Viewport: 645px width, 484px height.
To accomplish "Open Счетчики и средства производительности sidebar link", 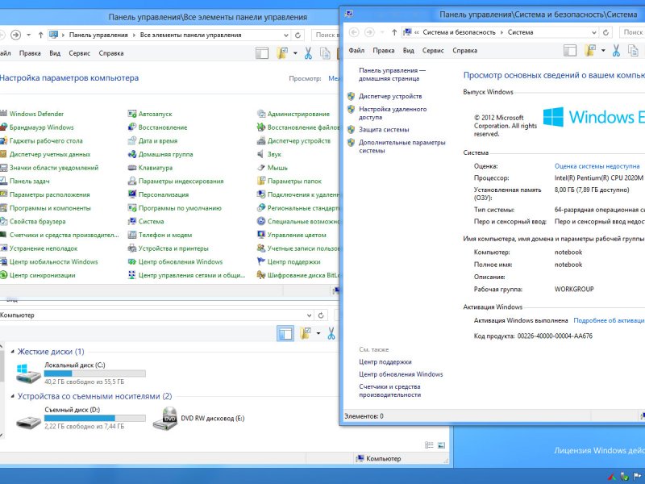I will 389,390.
